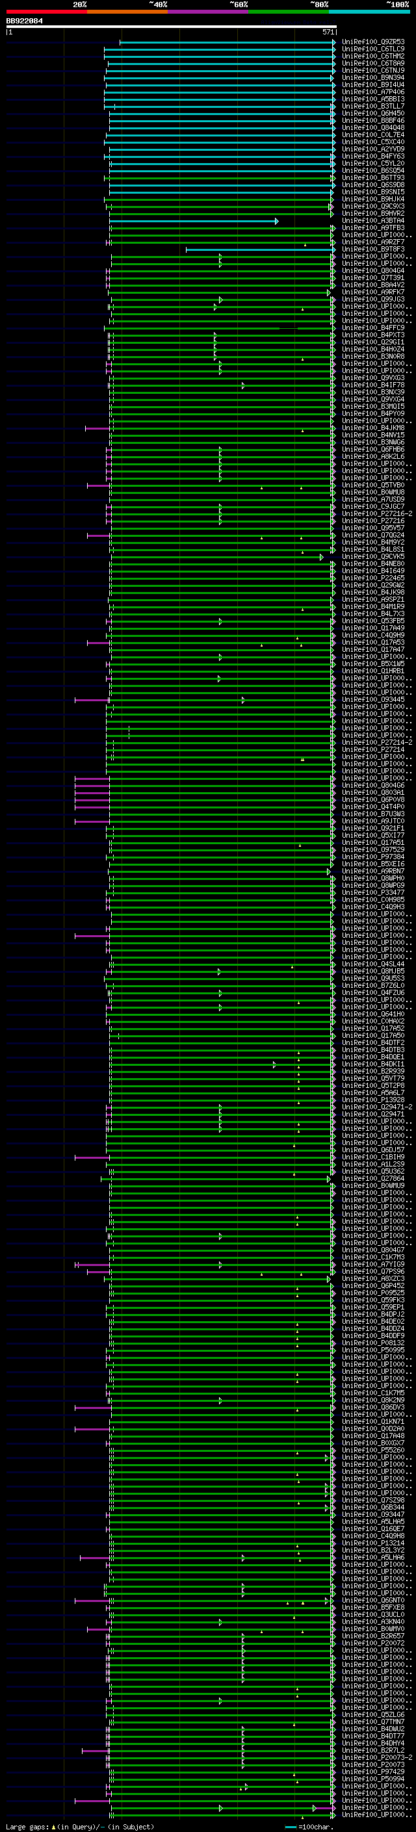Screen dimensions: 416x1832
Task: Open the UniRef100_Q804G4 hit
Action: [x=373, y=271]
